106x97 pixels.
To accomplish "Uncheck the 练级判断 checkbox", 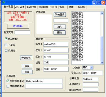I will point(6,39).
